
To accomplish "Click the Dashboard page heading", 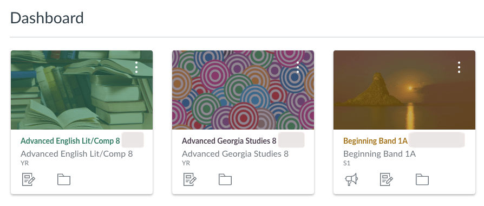I will tap(47, 18).
